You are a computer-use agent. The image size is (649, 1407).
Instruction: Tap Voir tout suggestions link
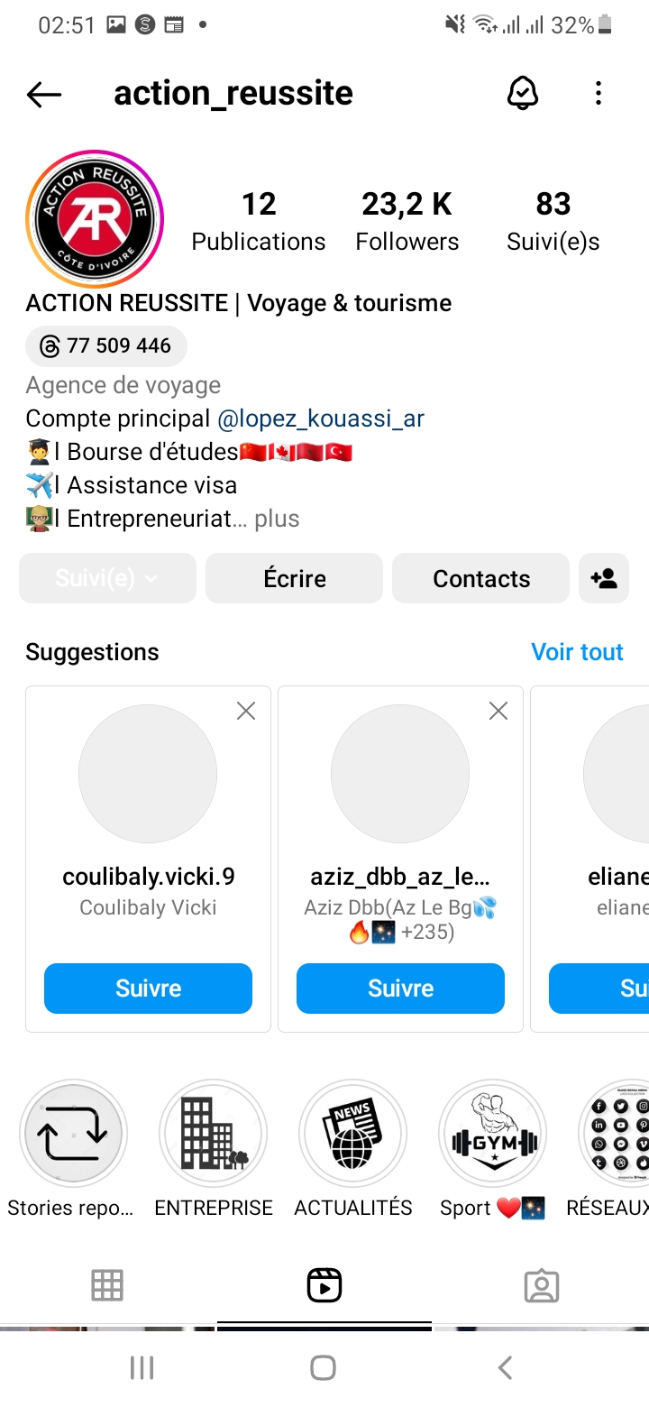point(577,652)
